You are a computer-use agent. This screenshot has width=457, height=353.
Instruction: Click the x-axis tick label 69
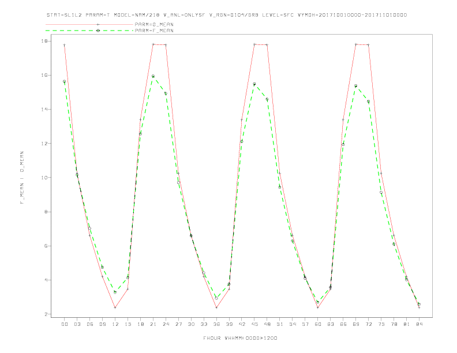356,324
